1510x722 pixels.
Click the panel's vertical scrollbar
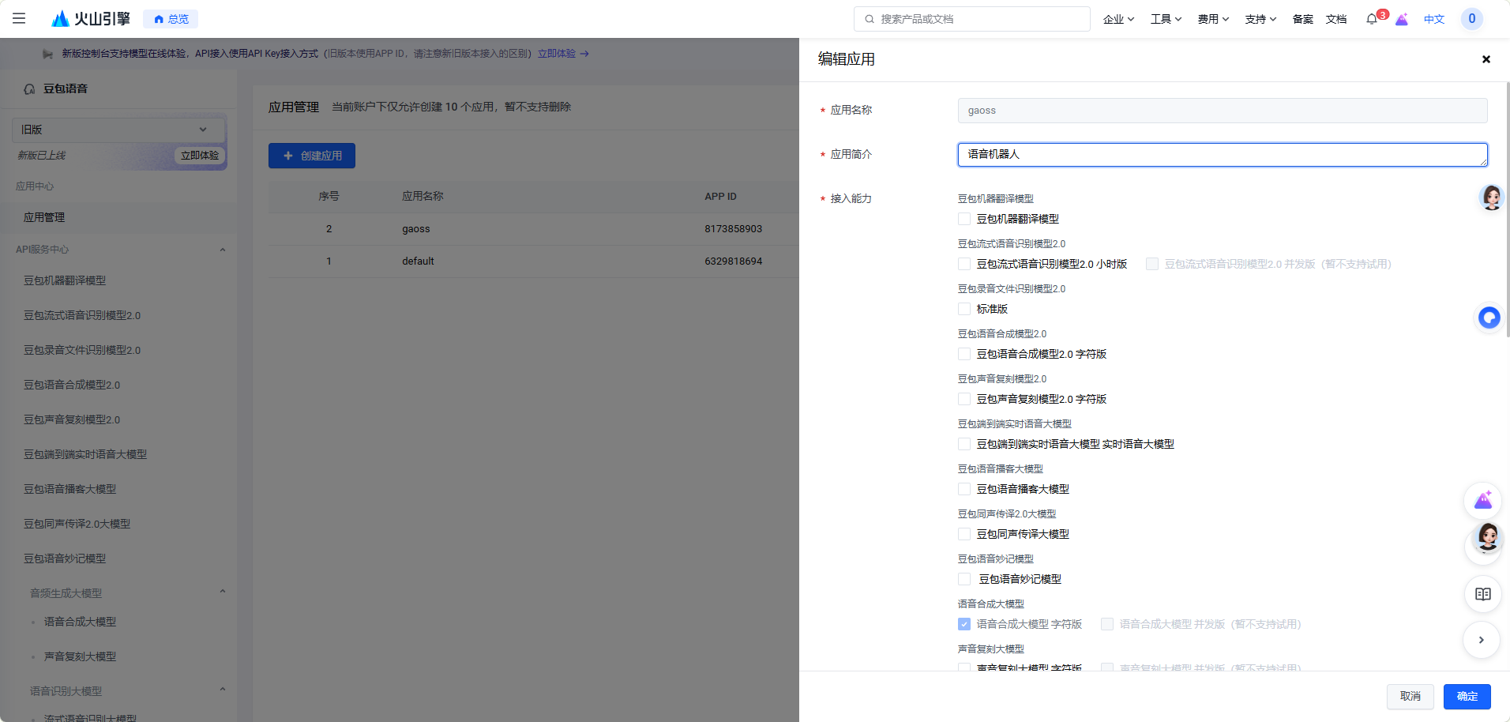[1507, 209]
